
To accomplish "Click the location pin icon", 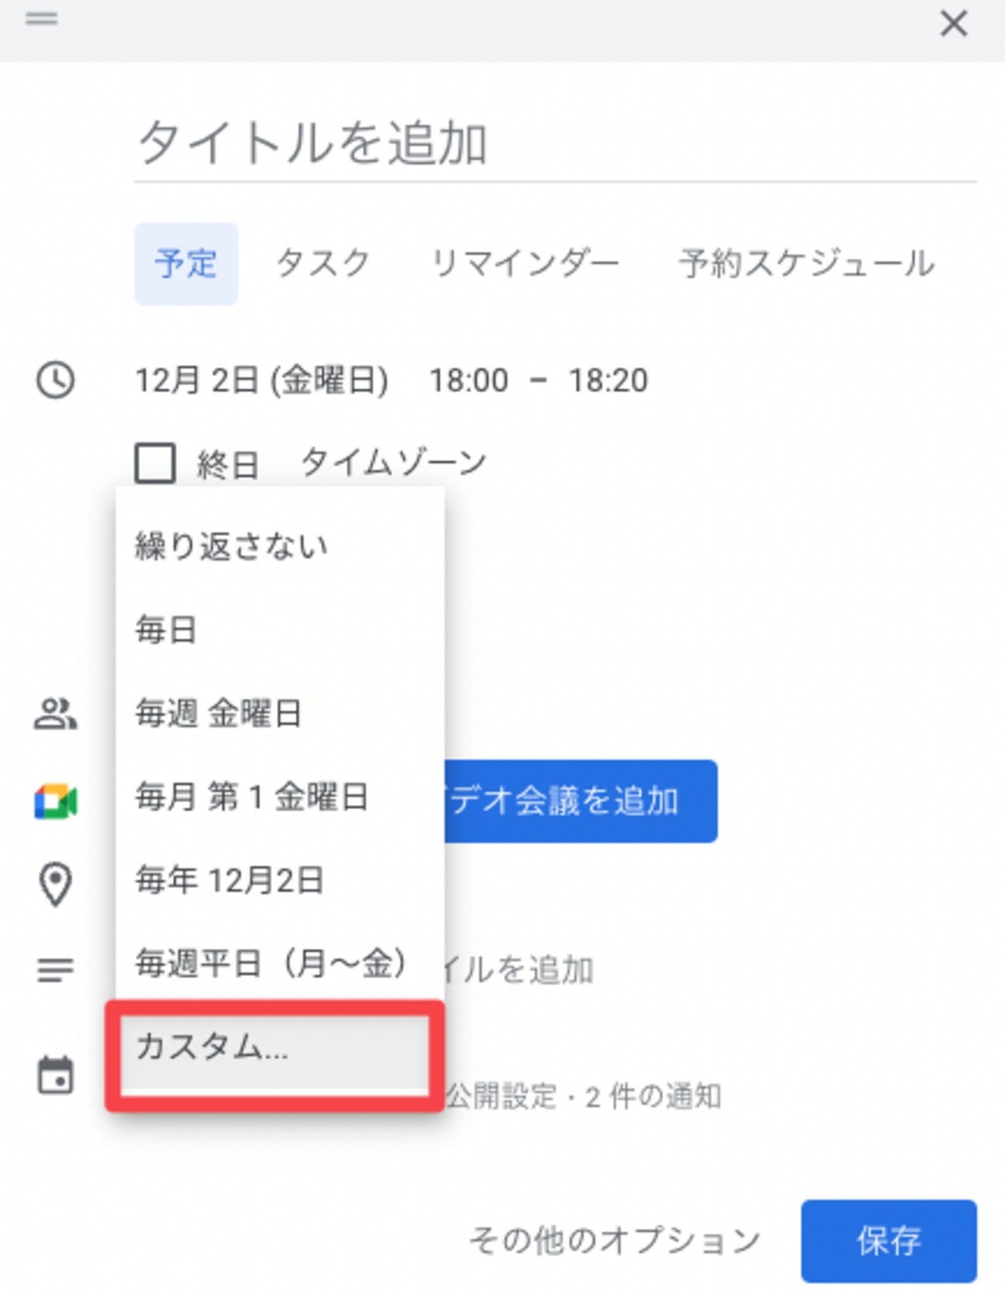I will (x=56, y=884).
